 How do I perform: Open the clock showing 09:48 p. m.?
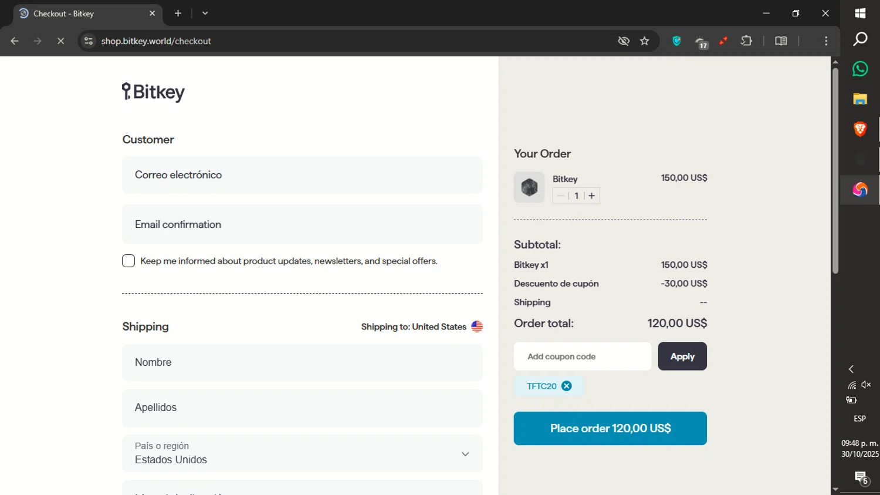tap(860, 449)
